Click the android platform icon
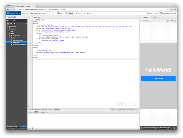Image resolution: width=183 pixels, height=138 pixels. (10, 27)
